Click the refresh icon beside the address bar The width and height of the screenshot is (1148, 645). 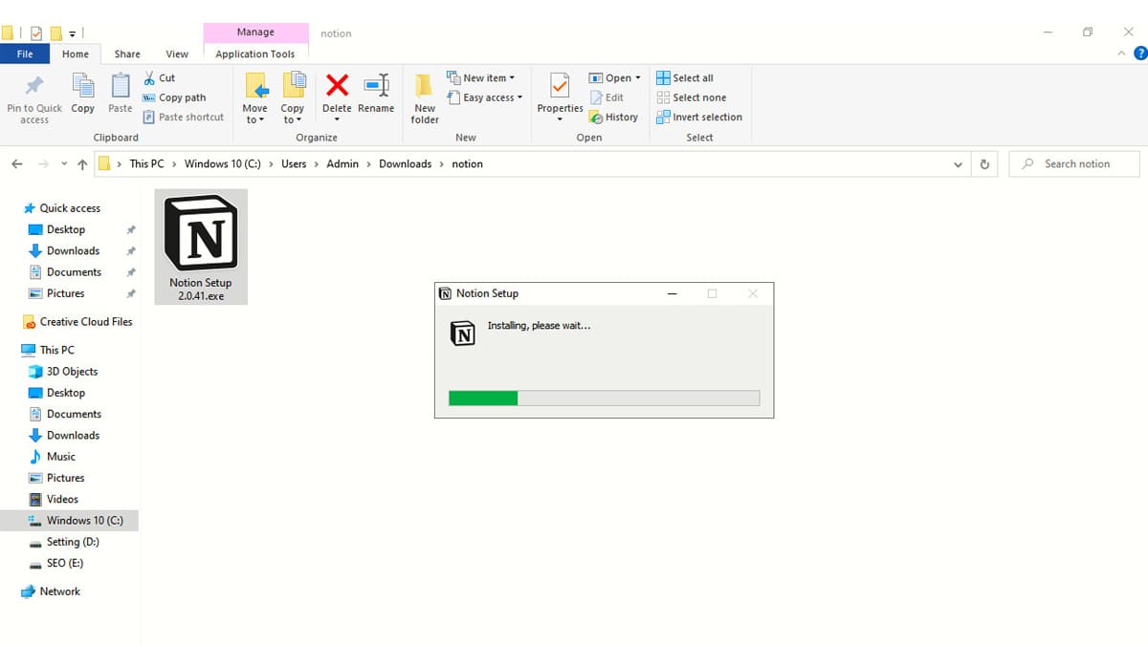[x=984, y=163]
